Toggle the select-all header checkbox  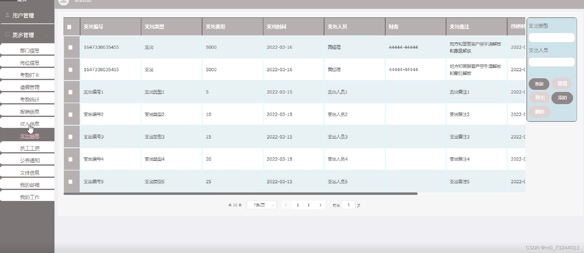tap(69, 27)
